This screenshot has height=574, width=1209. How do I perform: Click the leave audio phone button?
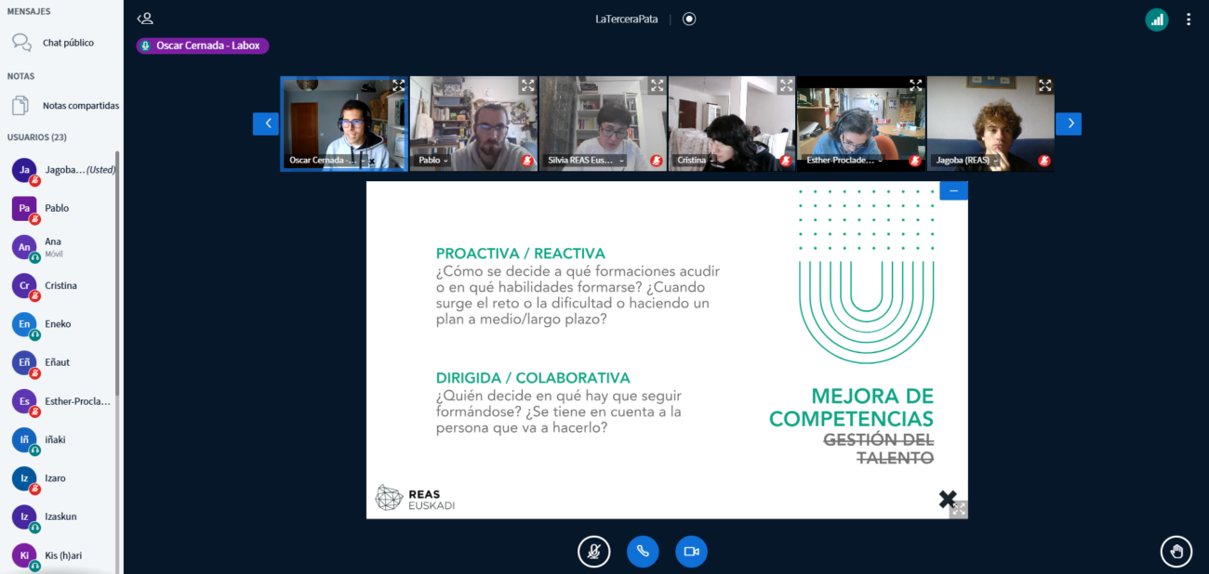pyautogui.click(x=642, y=552)
